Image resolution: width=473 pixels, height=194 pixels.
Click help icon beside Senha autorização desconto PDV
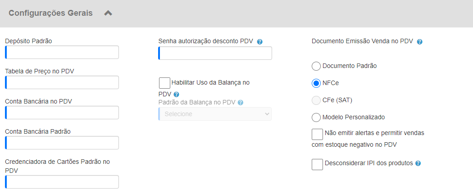coord(260,42)
